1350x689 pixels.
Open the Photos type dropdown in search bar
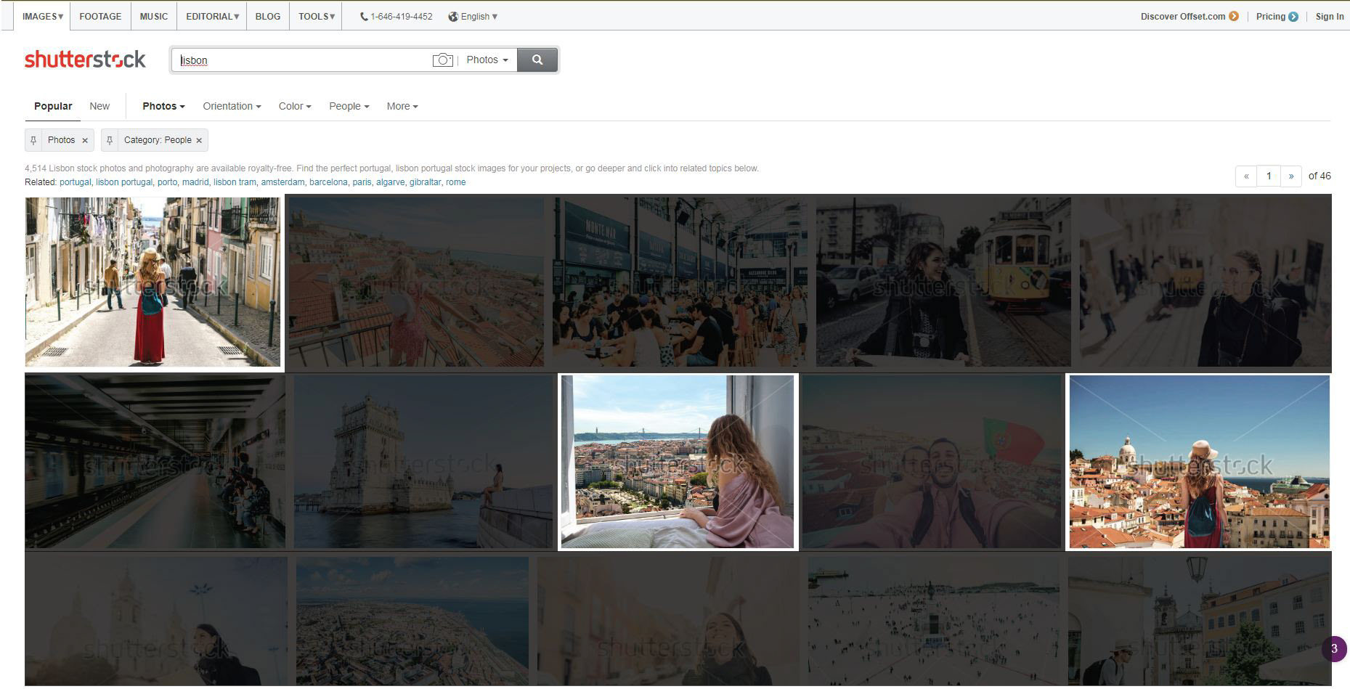pyautogui.click(x=487, y=60)
